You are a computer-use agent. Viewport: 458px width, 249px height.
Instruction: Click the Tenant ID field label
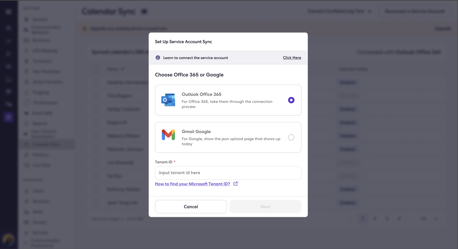click(x=164, y=162)
